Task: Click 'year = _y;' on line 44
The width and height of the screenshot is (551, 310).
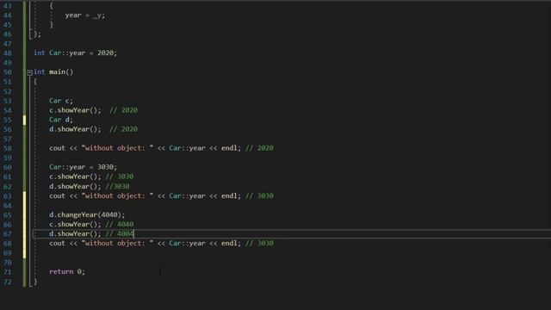Action: 85,15
